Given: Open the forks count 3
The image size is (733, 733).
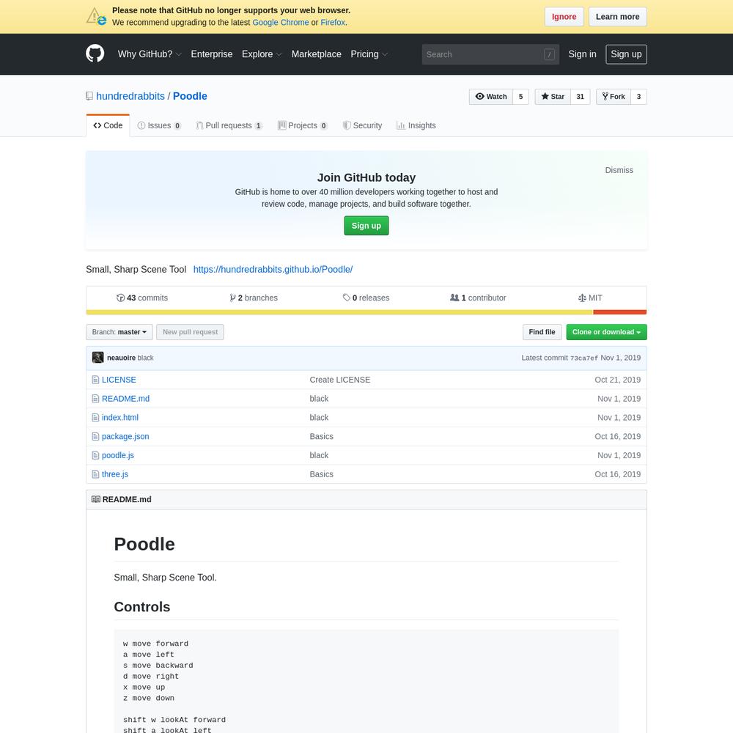Looking at the screenshot, I should pos(638,97).
